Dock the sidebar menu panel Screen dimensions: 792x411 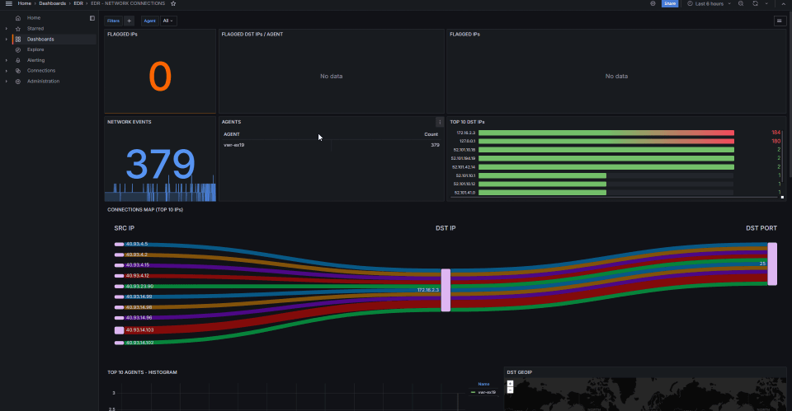[x=92, y=17]
